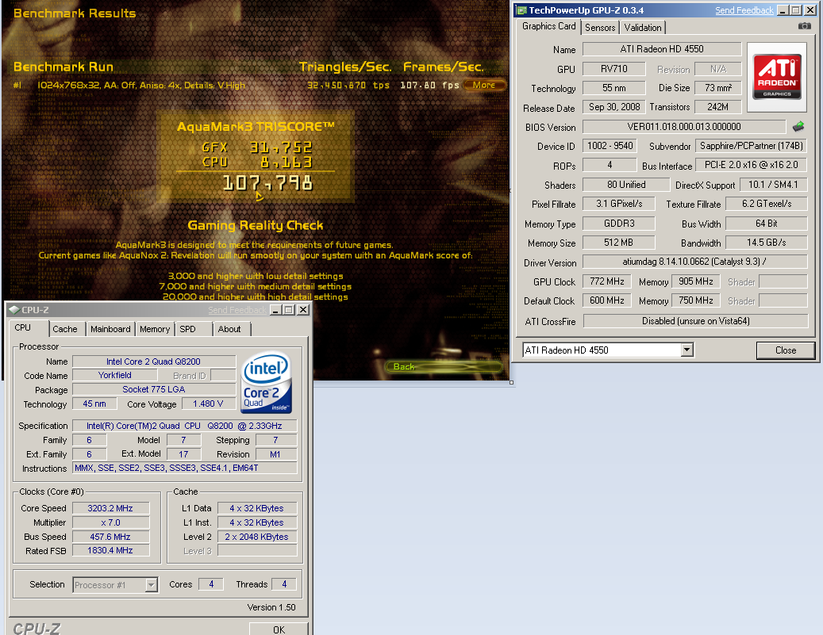
Task: Click the ATI Radeon logo in GPU-Z
Action: coord(777,77)
